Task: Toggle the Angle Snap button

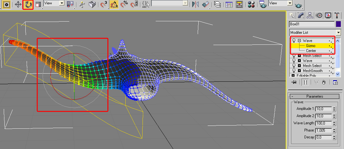Action: pos(114,5)
